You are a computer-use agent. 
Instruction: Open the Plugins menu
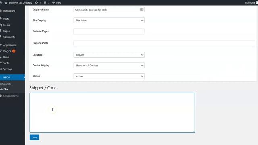pos(7,51)
